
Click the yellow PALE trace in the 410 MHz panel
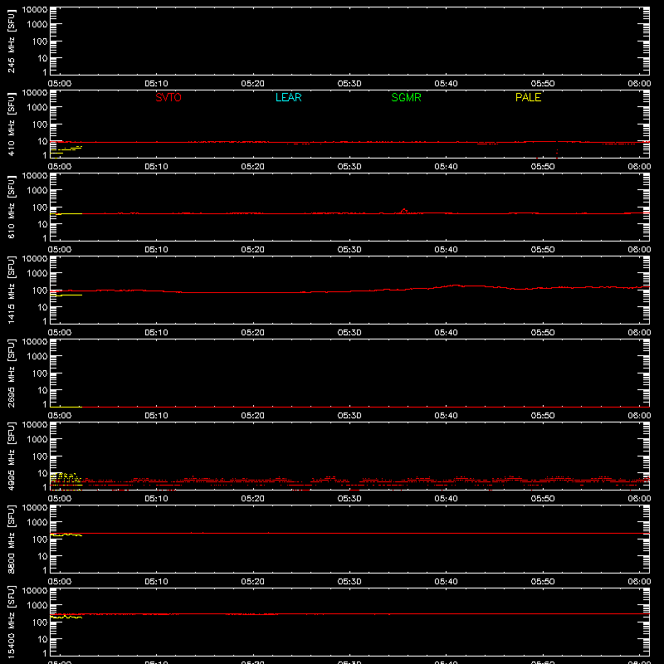click(x=66, y=149)
